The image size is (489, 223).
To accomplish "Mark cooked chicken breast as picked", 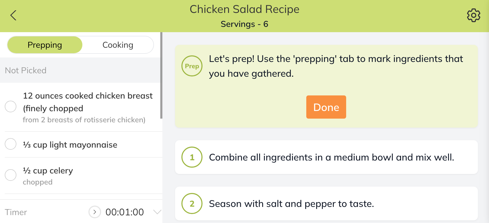I will tap(11, 106).
